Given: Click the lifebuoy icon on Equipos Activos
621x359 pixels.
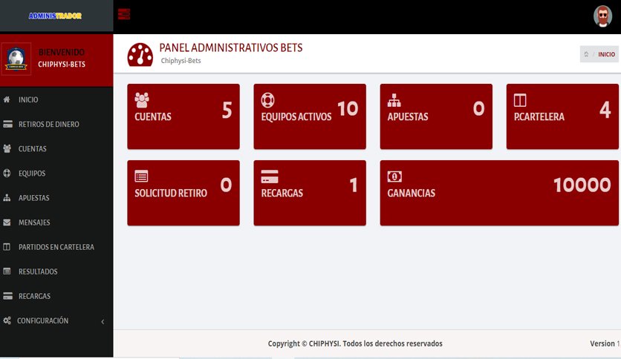Looking at the screenshot, I should click(267, 100).
